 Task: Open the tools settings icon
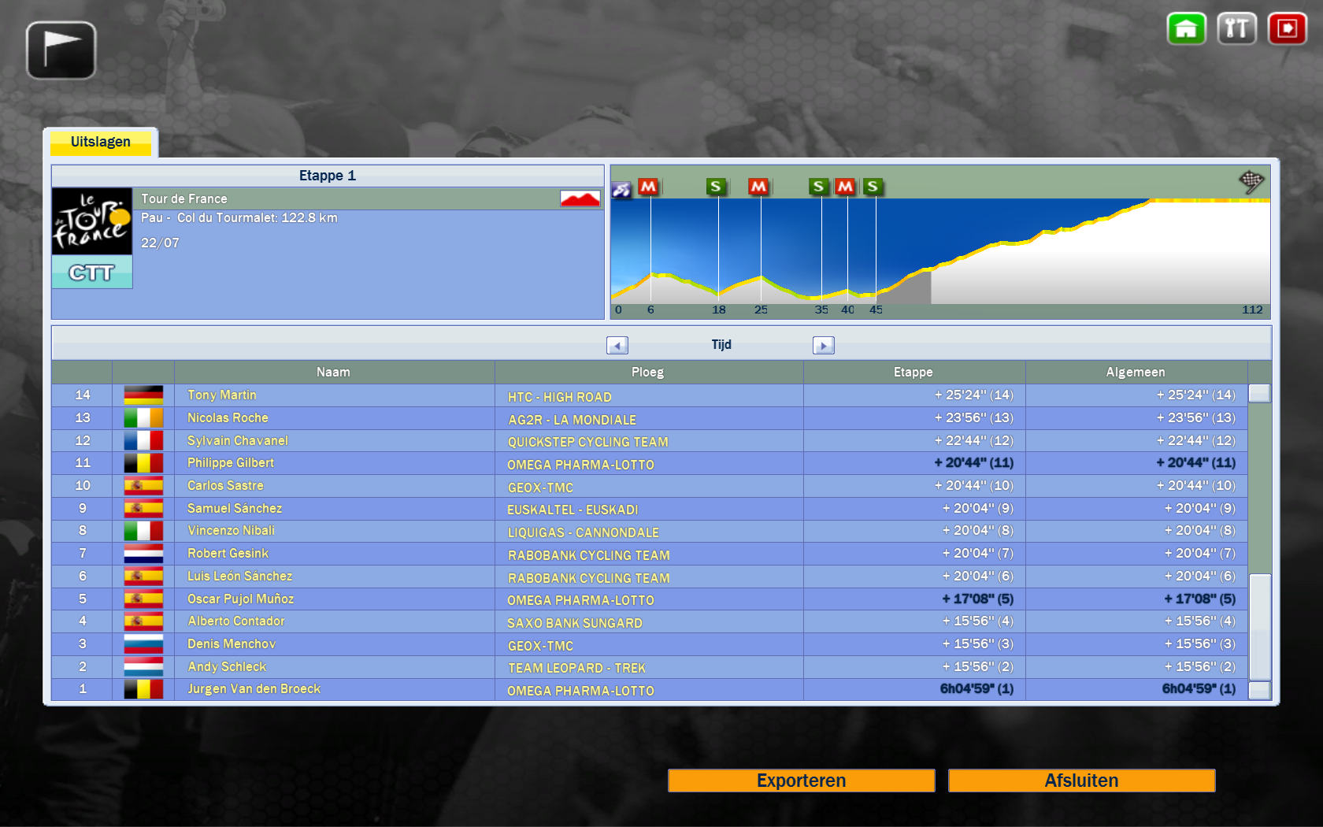tap(1236, 29)
